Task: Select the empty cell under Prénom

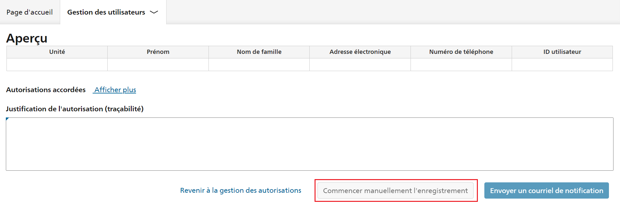Action: [x=158, y=65]
